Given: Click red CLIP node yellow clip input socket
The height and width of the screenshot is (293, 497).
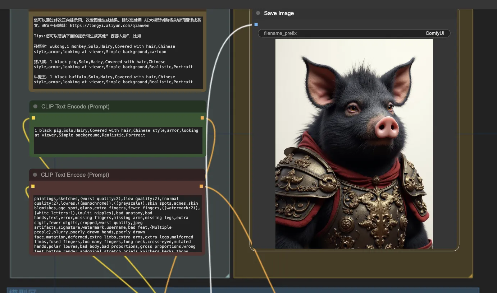Looking at the screenshot, I should 33,186.
